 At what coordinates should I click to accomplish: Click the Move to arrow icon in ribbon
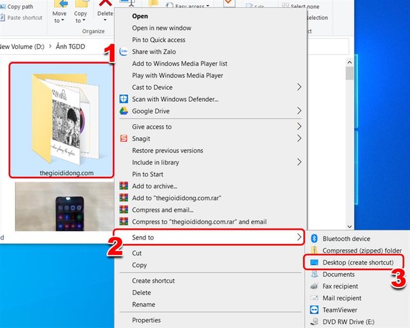[60, 4]
